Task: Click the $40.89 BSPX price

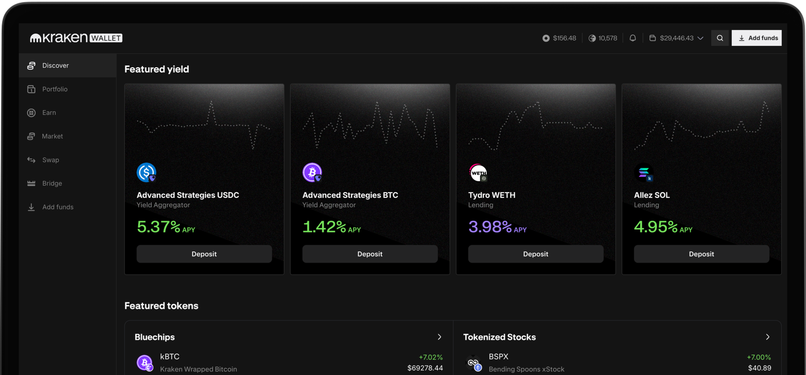Action: (x=759, y=368)
